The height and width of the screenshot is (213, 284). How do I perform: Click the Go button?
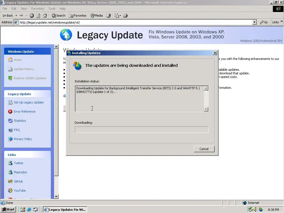tap(264, 22)
